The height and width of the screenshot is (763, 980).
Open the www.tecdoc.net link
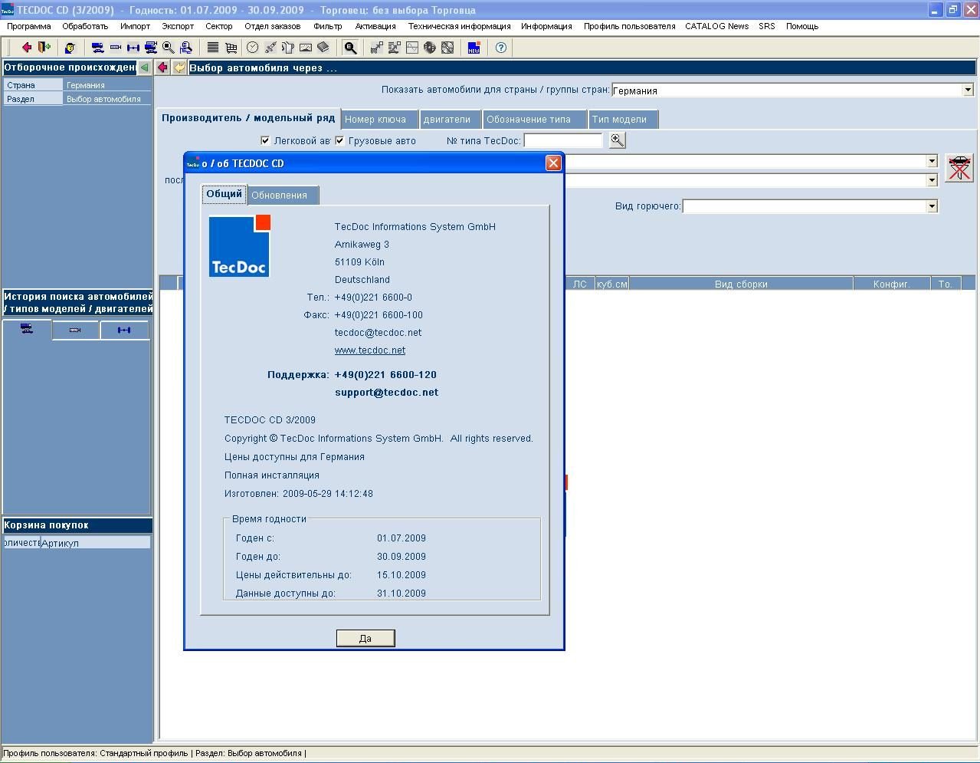click(x=370, y=350)
